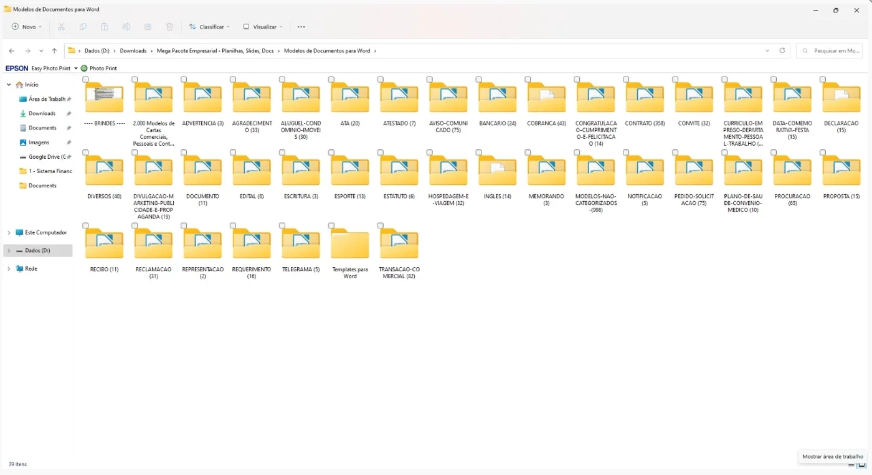This screenshot has width=872, height=475.
Task: Select the BANCARIO (24) folder icon
Action: (497, 98)
